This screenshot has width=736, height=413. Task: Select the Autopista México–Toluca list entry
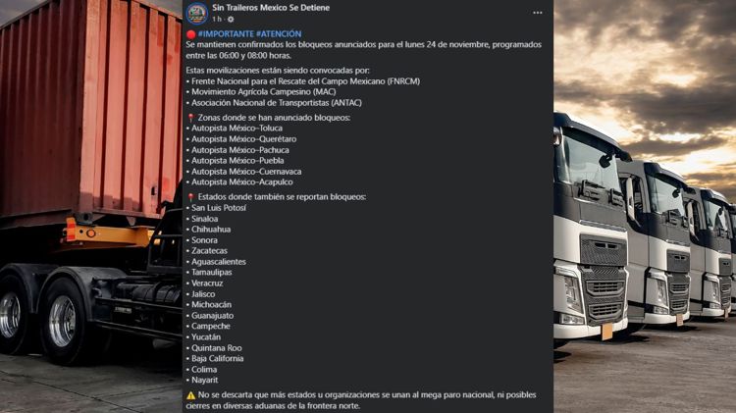235,129
